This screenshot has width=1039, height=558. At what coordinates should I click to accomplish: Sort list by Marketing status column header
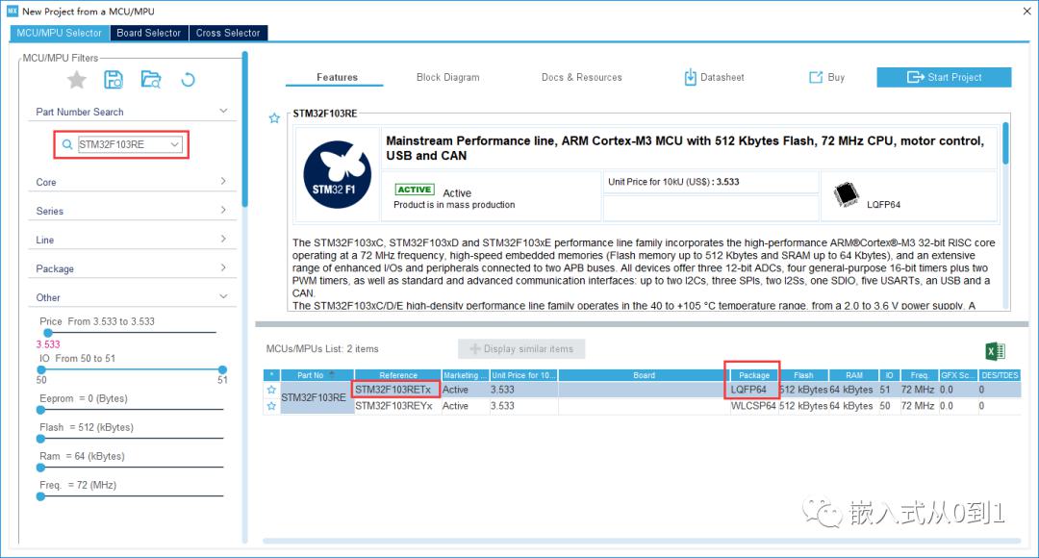(x=465, y=375)
